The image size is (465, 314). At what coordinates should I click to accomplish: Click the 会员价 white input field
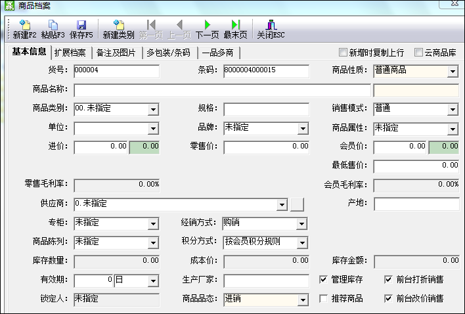(400, 147)
